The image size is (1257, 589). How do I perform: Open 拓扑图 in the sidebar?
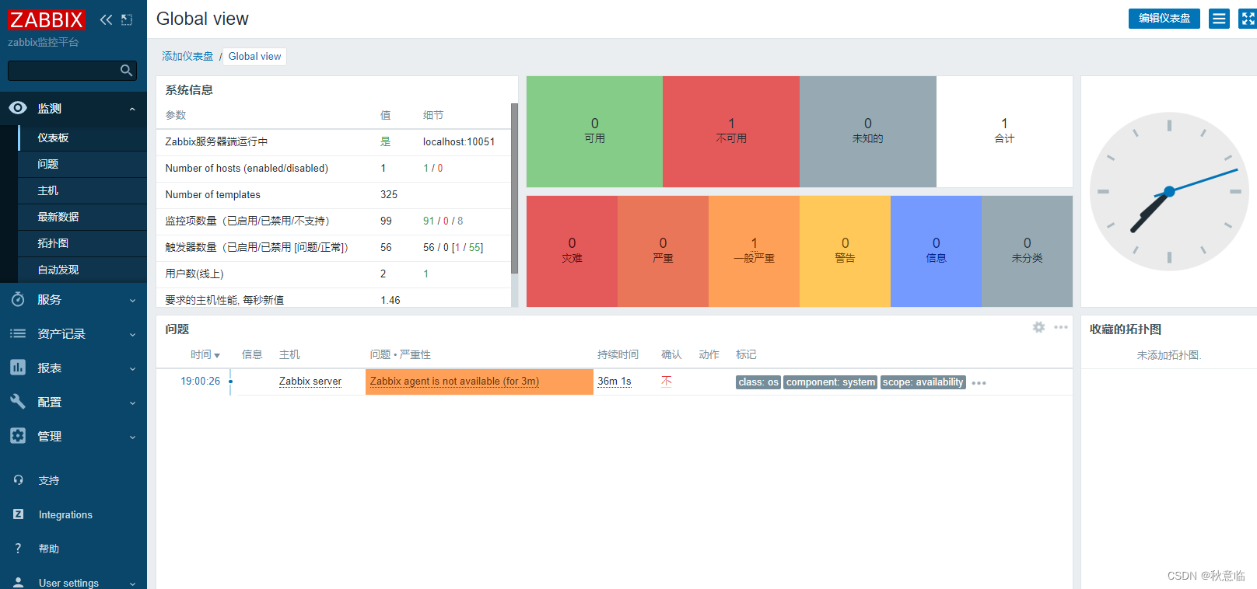(x=82, y=243)
